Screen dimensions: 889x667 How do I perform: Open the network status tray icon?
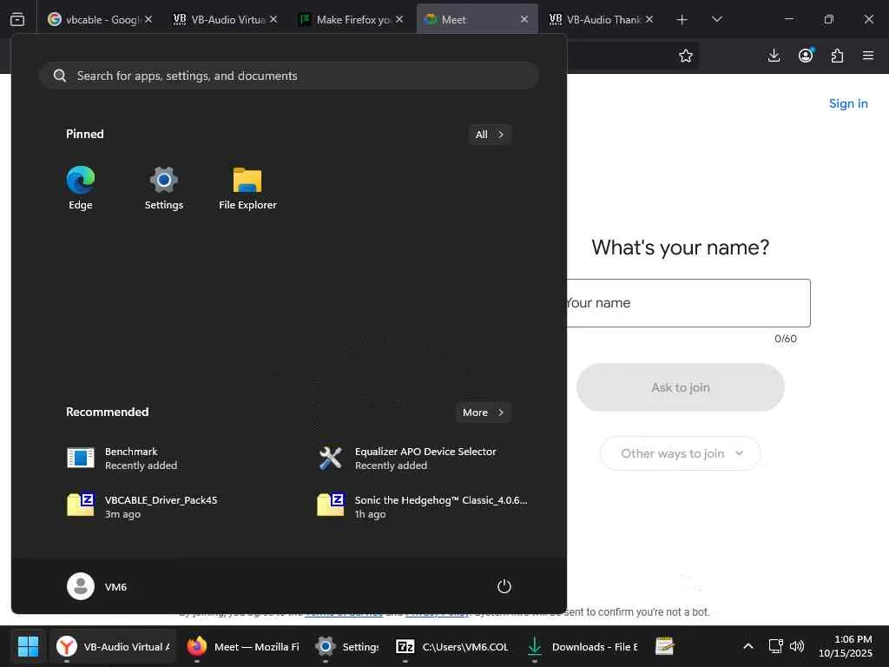click(775, 646)
